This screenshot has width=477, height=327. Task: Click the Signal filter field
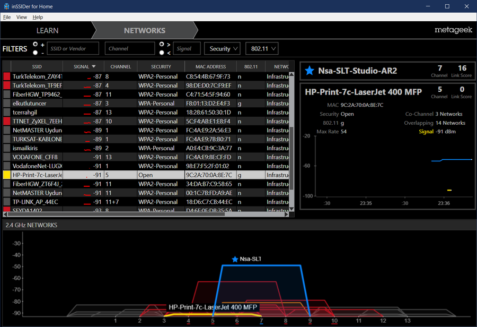coord(187,48)
